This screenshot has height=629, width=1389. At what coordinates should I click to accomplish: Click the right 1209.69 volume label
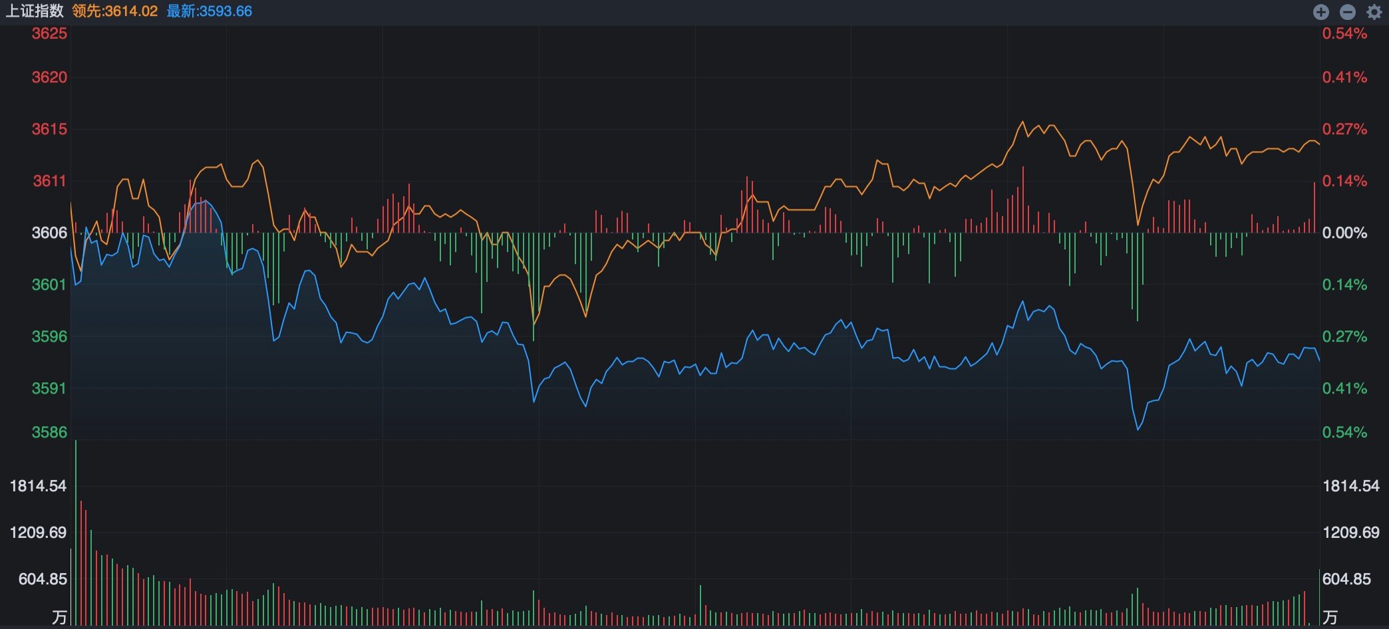point(1351,533)
